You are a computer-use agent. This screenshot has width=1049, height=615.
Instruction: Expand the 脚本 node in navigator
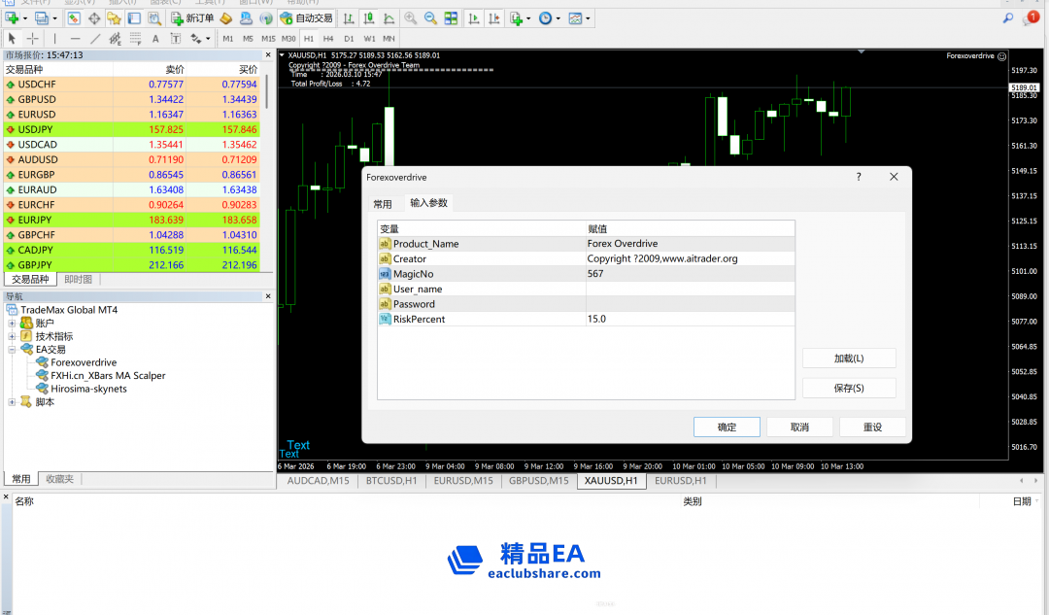(12, 402)
